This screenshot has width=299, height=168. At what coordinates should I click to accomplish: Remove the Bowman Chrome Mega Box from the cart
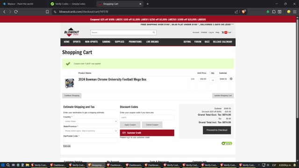point(231,79)
